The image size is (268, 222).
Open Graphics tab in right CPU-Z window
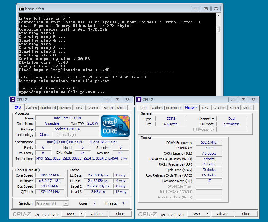[219, 108]
